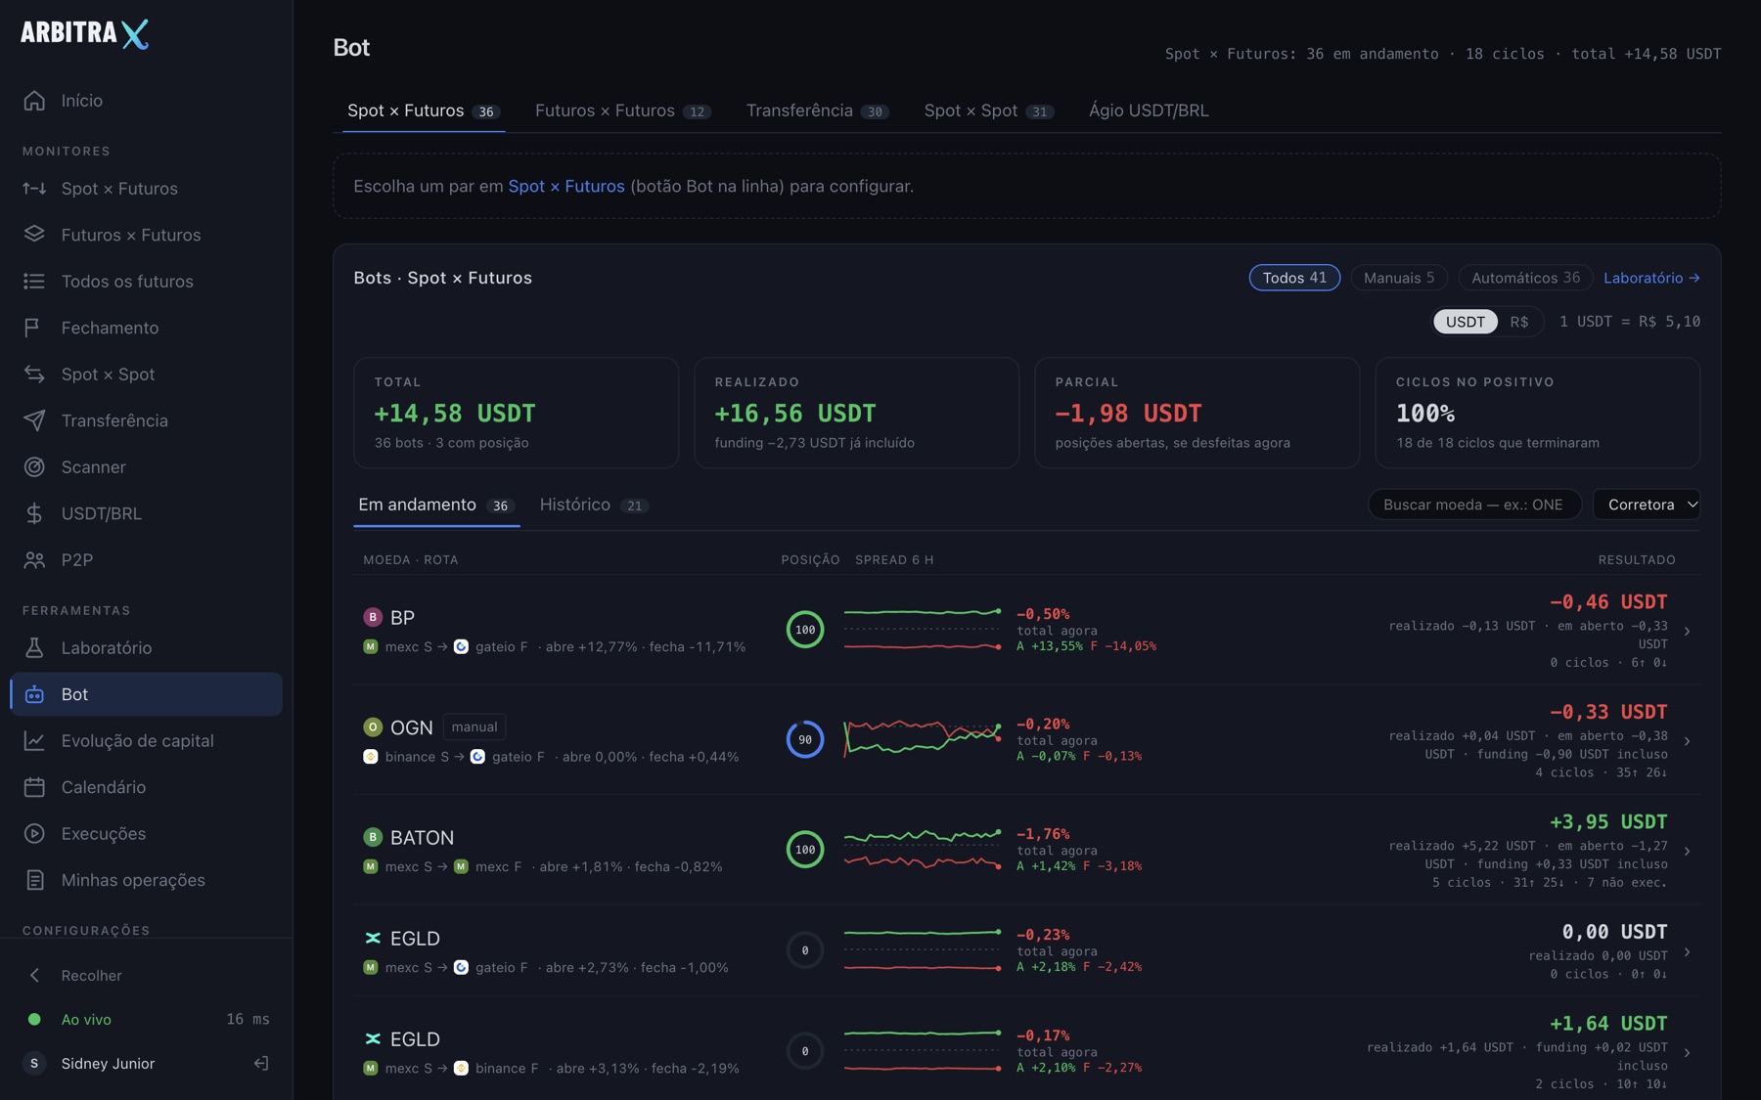Switch to Futuros × Futuros tab
The image size is (1761, 1100).
(622, 110)
